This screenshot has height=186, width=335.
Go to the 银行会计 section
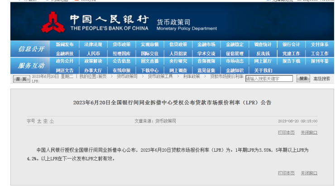pos(291,45)
